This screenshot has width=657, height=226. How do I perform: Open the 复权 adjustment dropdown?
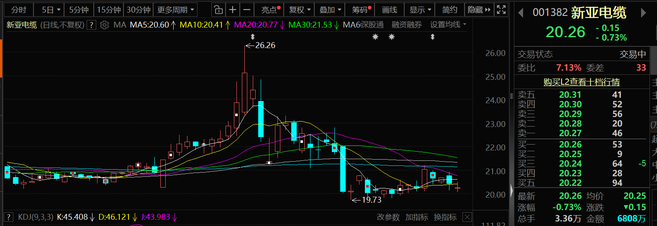[x=300, y=10]
